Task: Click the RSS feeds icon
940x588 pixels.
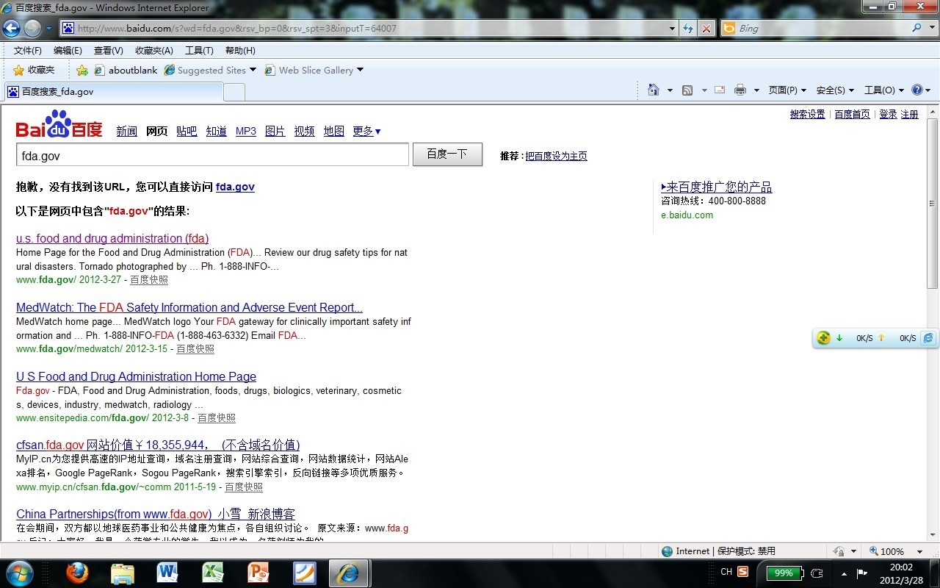Action: pyautogui.click(x=687, y=90)
